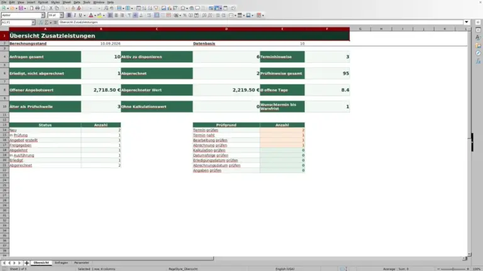Jump to last sheet tab arrow
Screen dimensions: 483x271
(x=19, y=263)
